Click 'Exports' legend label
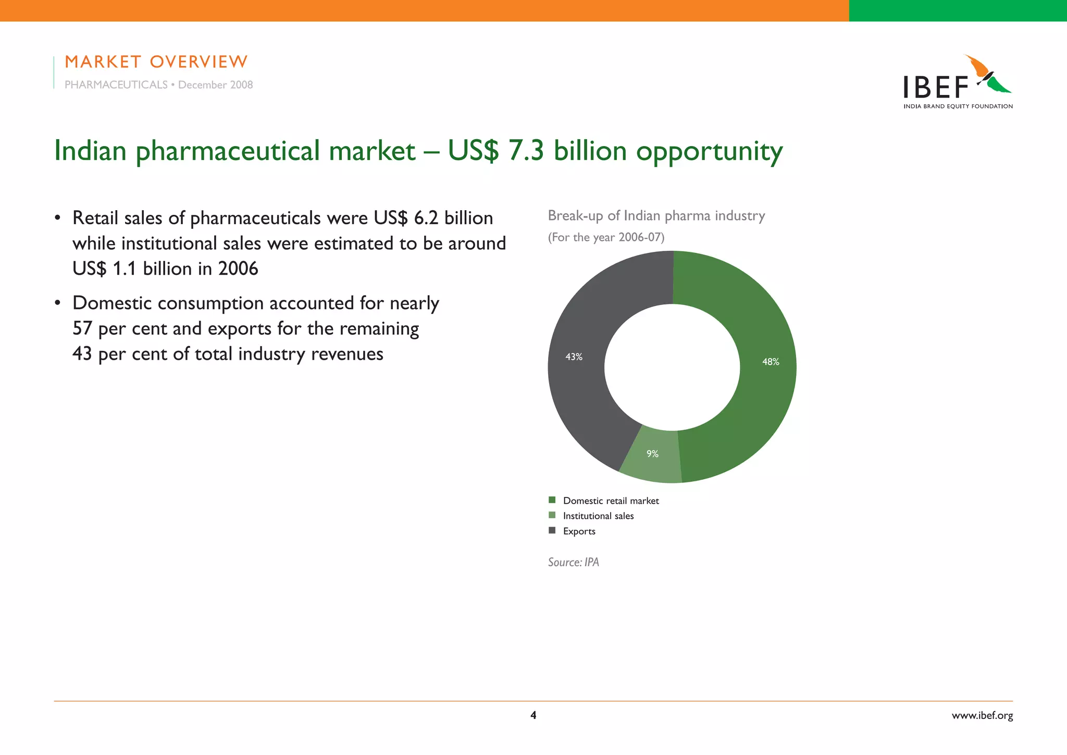The height and width of the screenshot is (755, 1067). 579,531
